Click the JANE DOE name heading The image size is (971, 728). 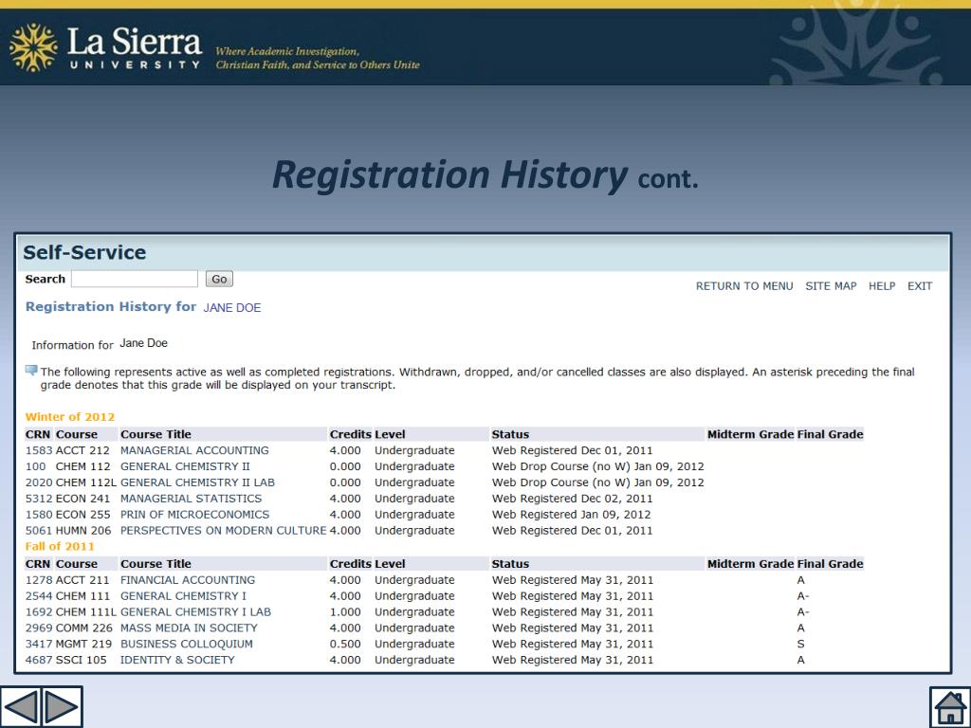(232, 308)
